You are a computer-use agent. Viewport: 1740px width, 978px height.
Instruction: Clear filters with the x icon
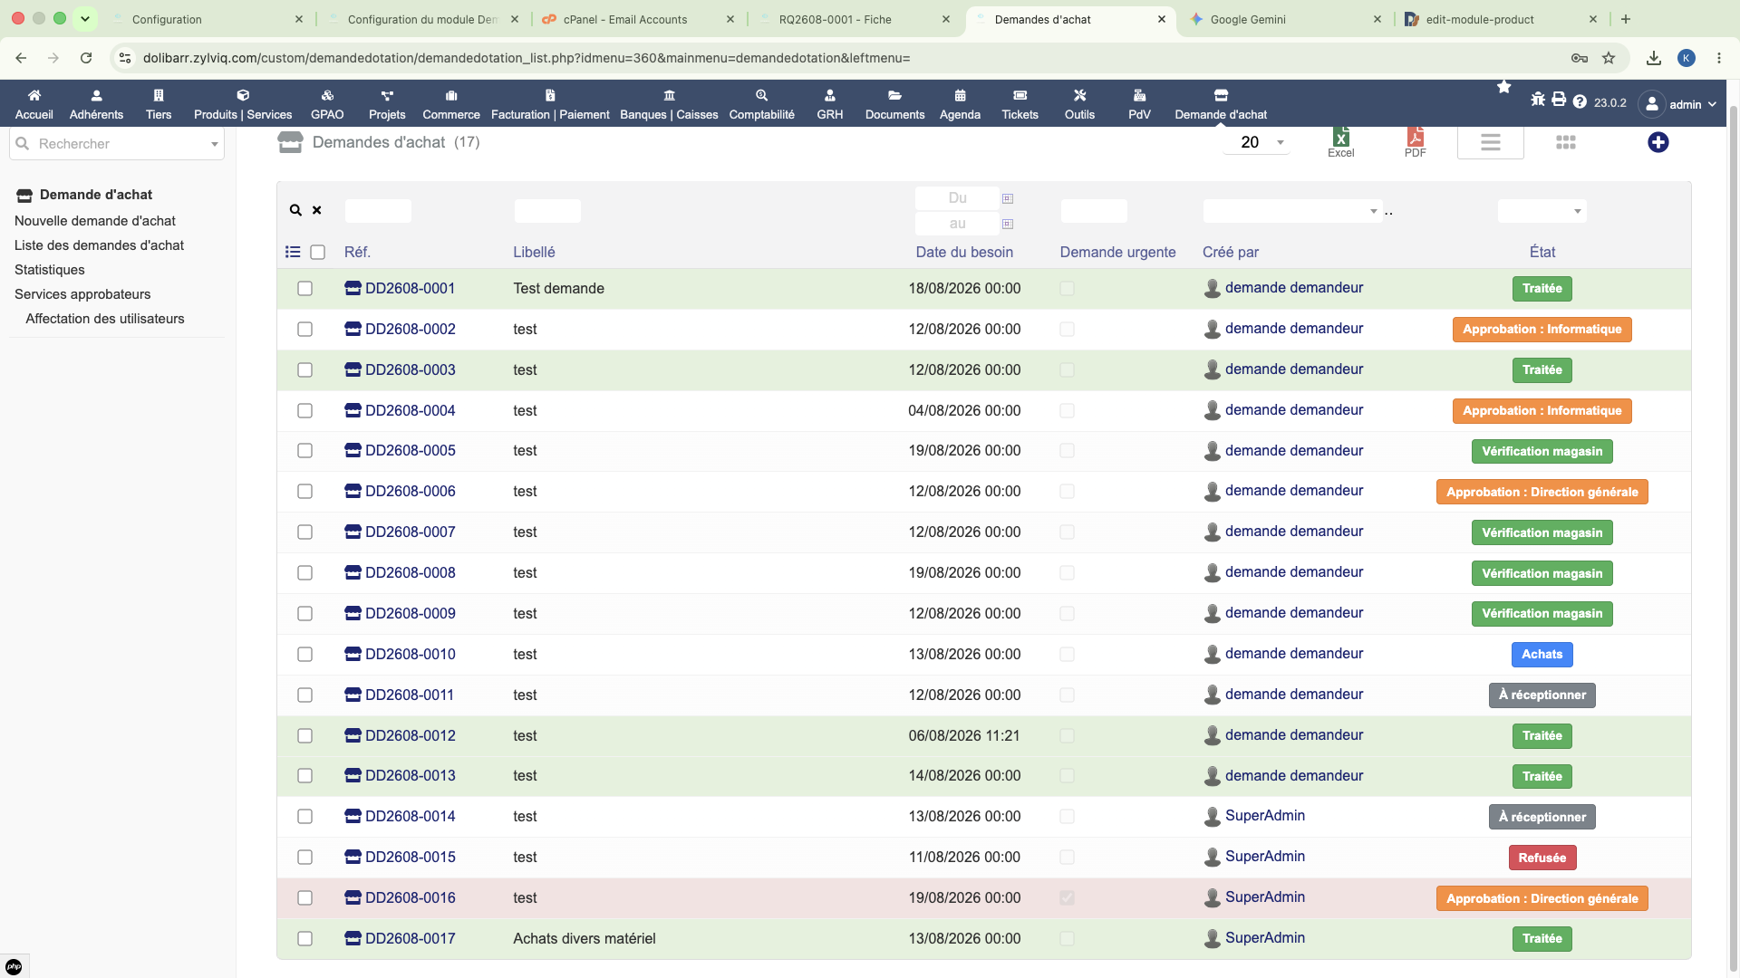coord(317,210)
